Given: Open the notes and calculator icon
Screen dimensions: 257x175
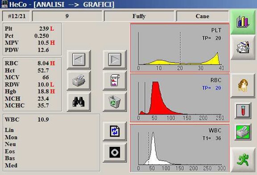Looking at the screenshot, I should (x=243, y=47).
